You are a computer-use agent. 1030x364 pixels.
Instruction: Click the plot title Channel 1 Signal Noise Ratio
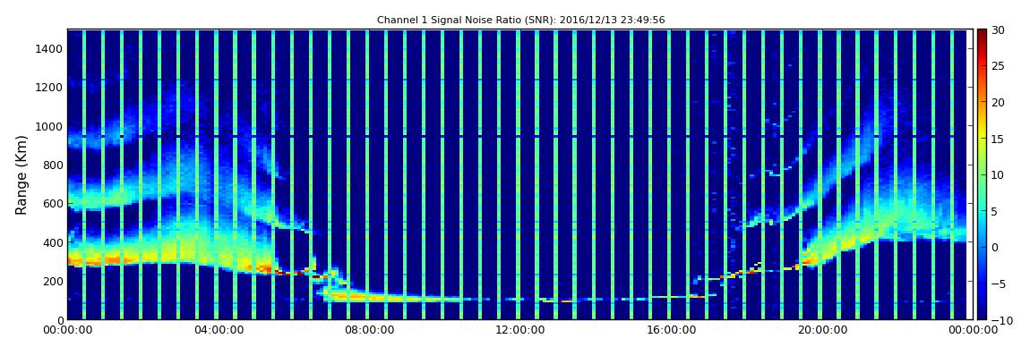(x=521, y=20)
